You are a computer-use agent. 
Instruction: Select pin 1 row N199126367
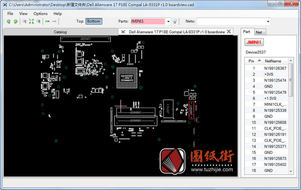(267, 68)
